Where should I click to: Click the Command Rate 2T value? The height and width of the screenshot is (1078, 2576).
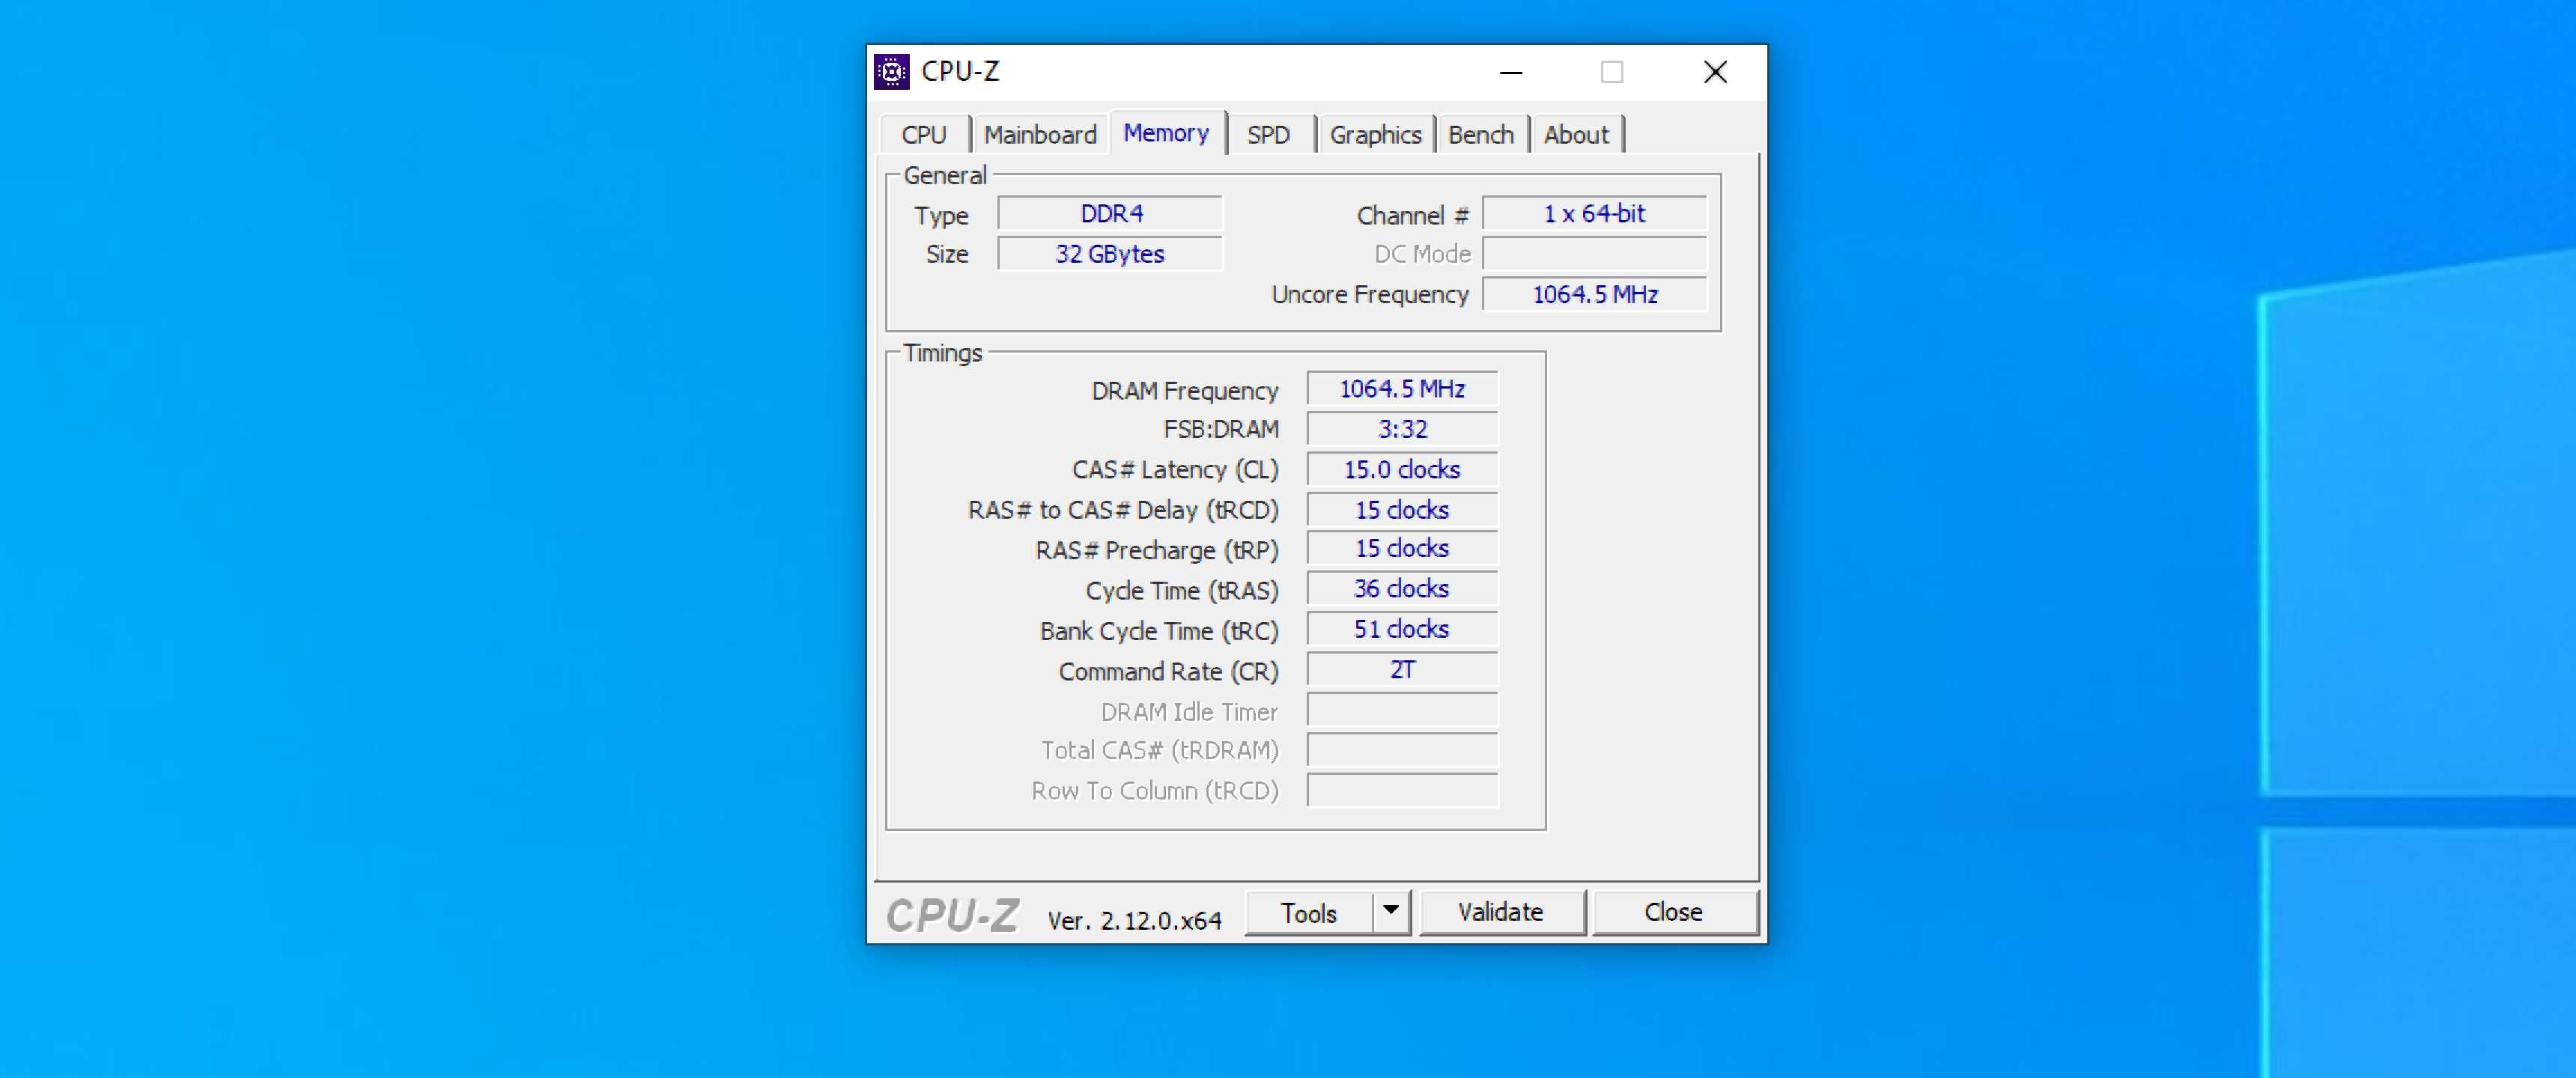pos(1402,670)
